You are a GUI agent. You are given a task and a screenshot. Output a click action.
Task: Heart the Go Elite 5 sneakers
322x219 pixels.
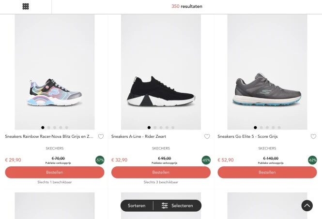click(313, 136)
